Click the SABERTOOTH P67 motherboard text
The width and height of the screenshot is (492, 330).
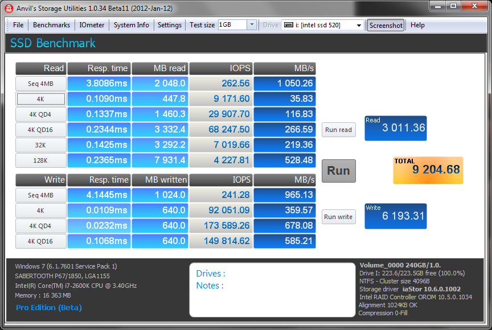63,276
